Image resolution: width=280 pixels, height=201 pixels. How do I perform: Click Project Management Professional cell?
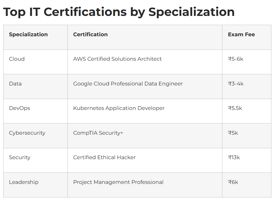click(118, 182)
